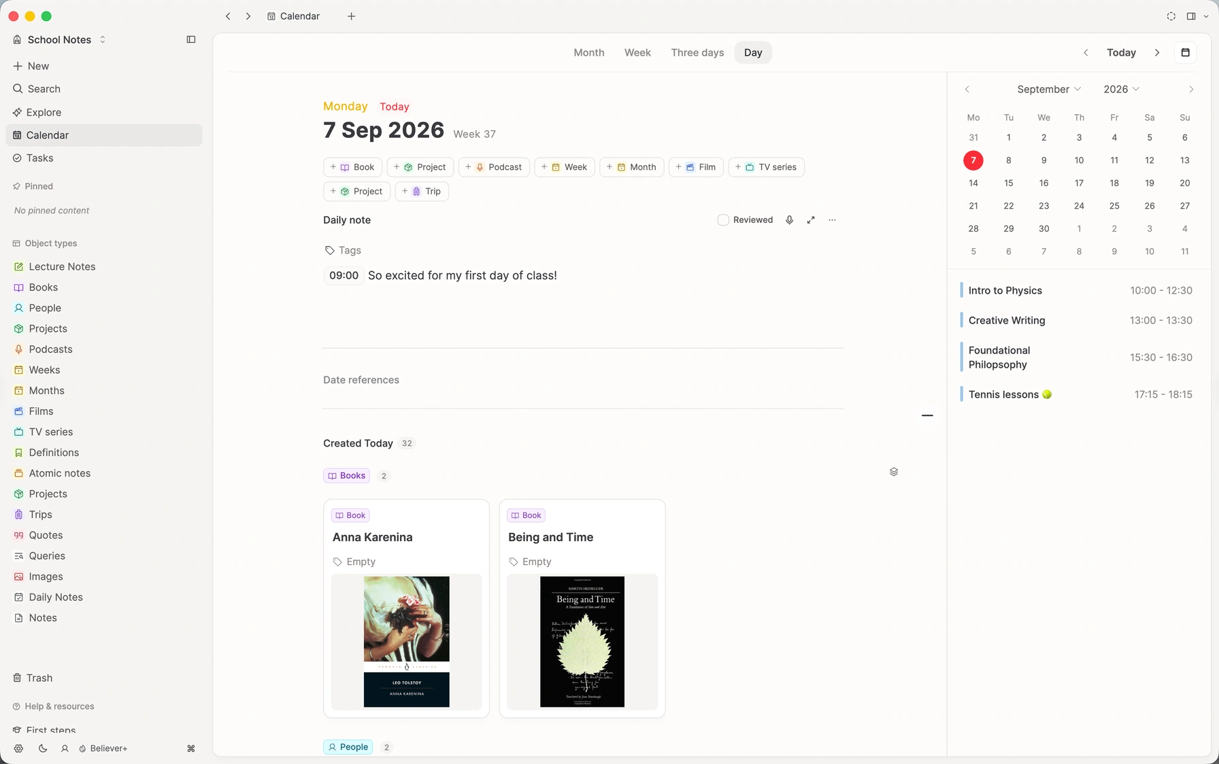Select the Day view tab
Viewport: 1219px width, 764px height.
pos(753,52)
